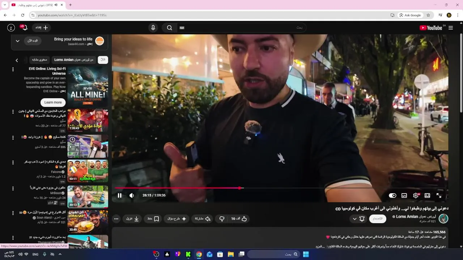Screen dimensions: 463x260
Task: Open options menu for the 886K views video
Action: [13, 138]
